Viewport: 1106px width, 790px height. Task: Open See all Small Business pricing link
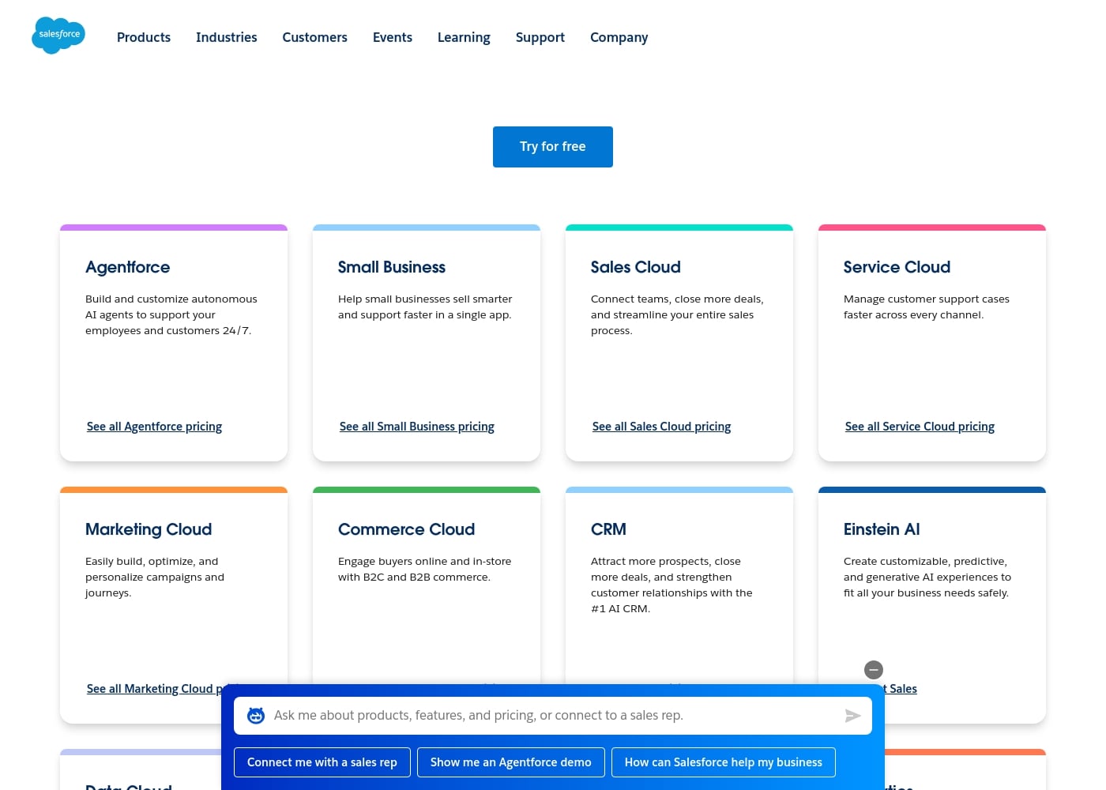pyautogui.click(x=417, y=427)
